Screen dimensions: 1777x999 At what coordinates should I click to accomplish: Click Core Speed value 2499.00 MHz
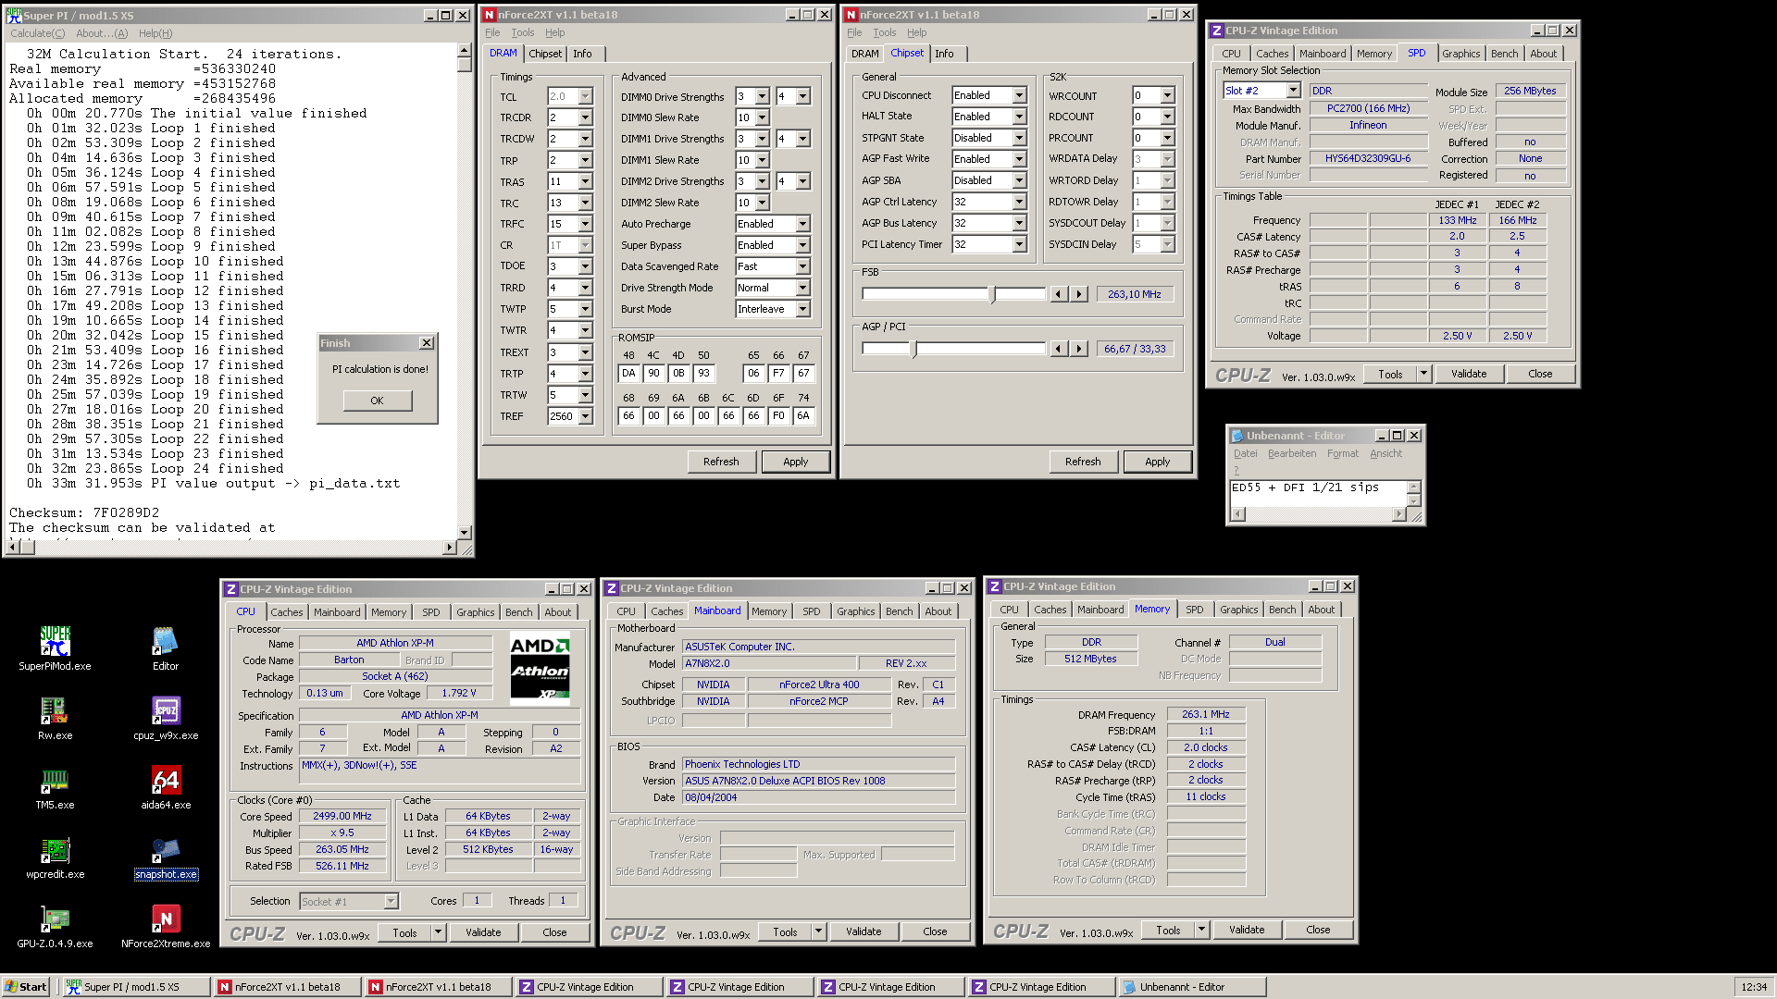(342, 816)
